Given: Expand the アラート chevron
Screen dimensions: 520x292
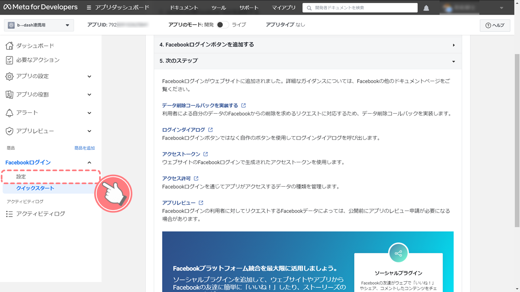Looking at the screenshot, I should tap(89, 113).
